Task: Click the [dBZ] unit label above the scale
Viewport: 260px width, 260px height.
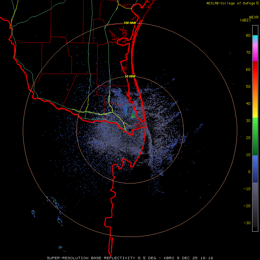Action: click(x=245, y=20)
